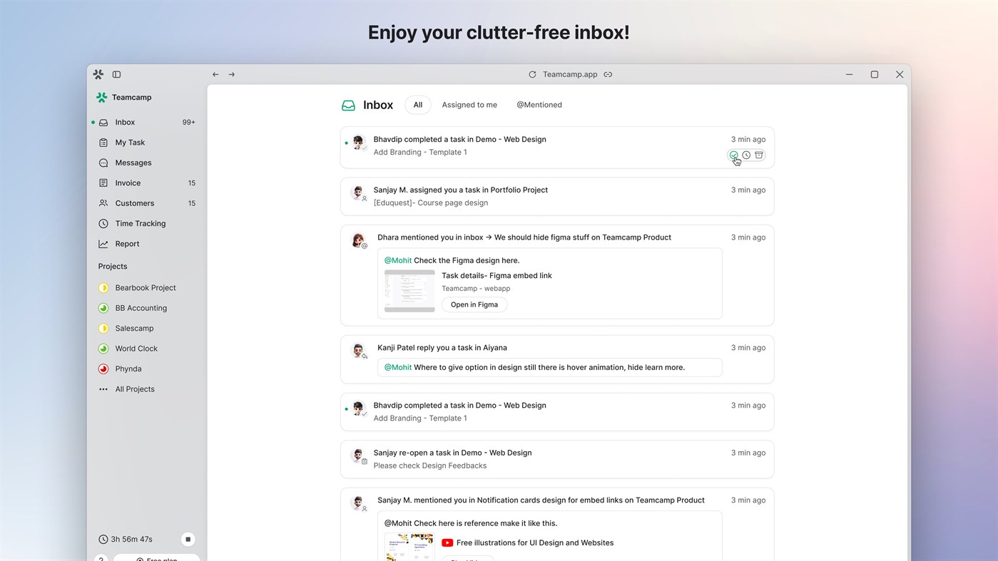The height and width of the screenshot is (561, 998).
Task: Click the YouTube icon in Sanjay's mention
Action: [447, 542]
